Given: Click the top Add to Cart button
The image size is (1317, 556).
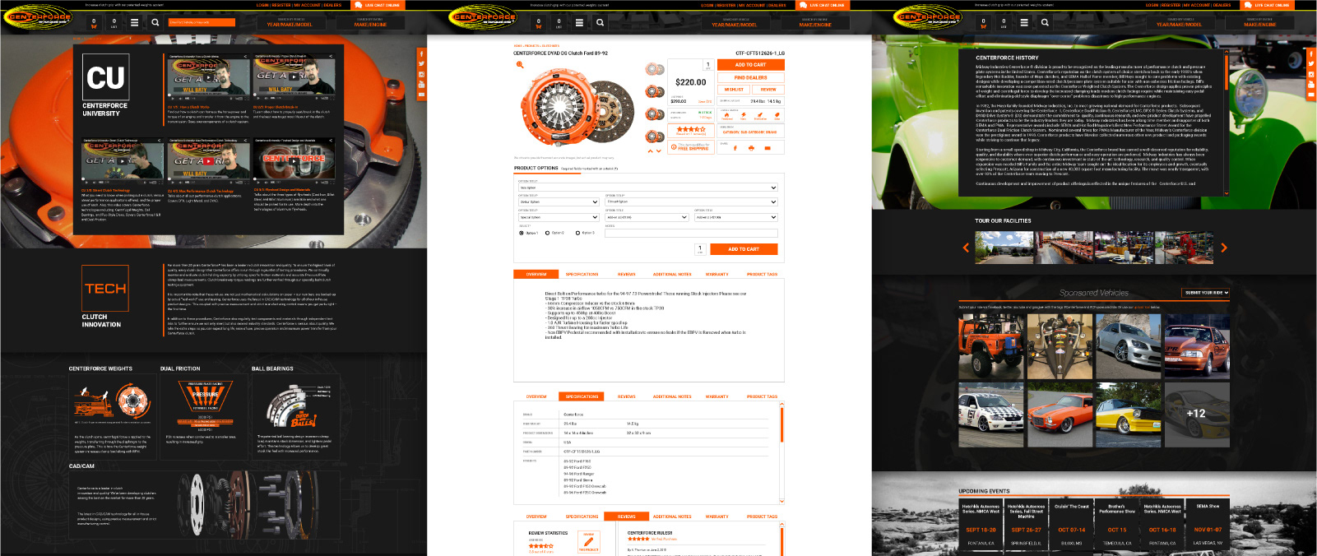Looking at the screenshot, I should coord(750,64).
